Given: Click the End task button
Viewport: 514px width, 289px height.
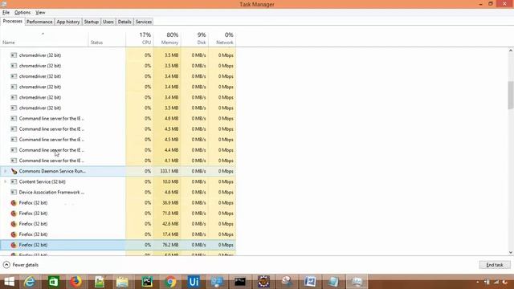Looking at the screenshot, I should click(x=495, y=264).
